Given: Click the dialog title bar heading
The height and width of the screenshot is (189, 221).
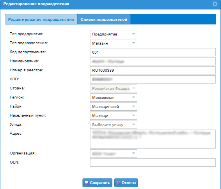Looking at the screenshot, I should (36, 4).
